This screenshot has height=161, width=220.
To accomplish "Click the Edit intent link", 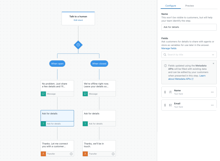I will pyautogui.click(x=78, y=20).
